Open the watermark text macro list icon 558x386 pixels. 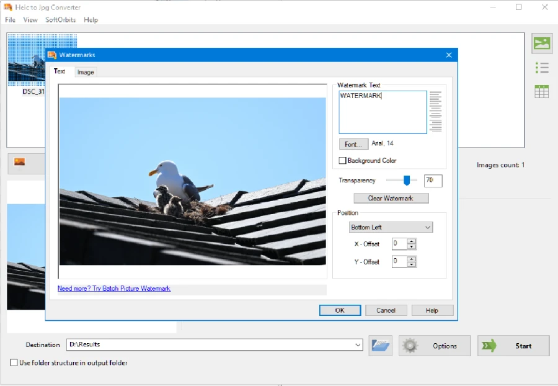[436, 112]
